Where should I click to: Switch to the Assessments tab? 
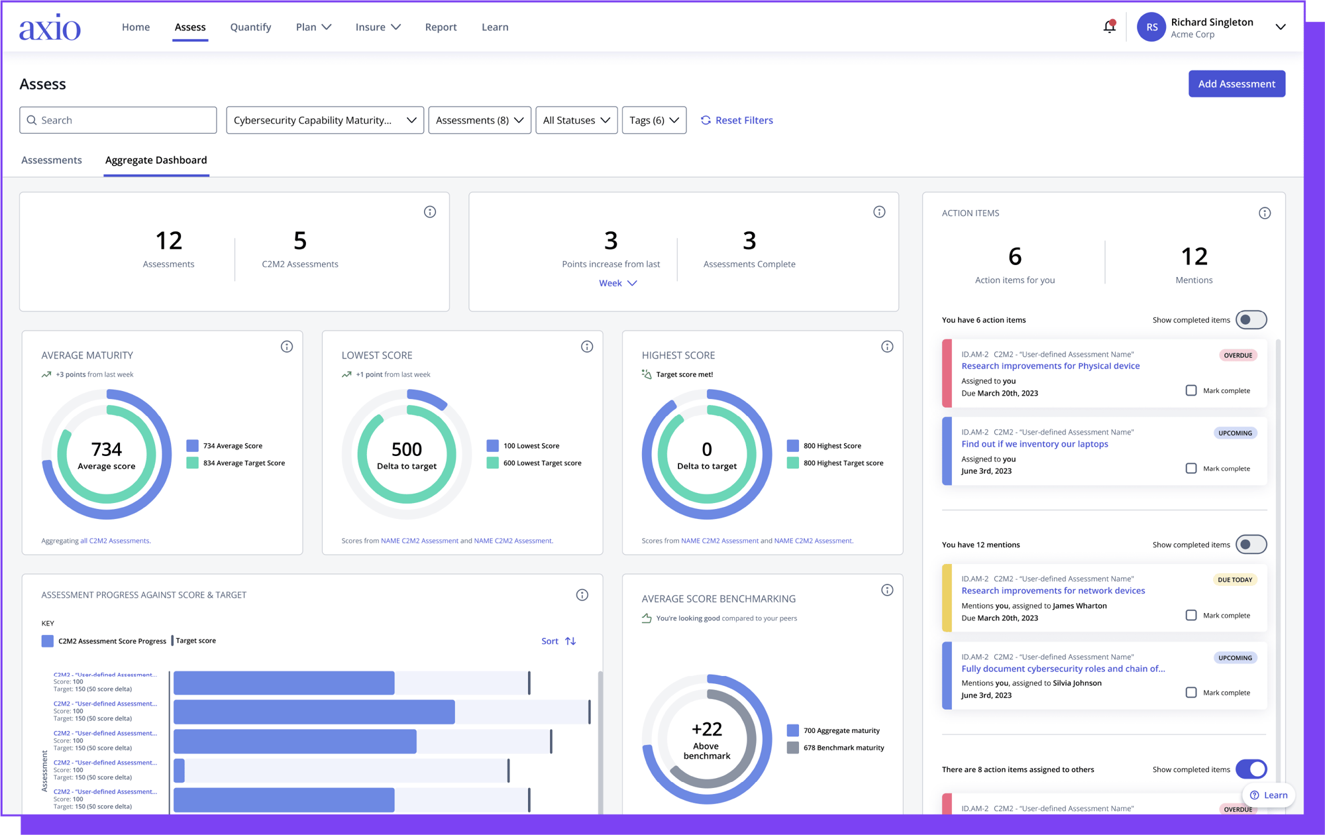pos(51,160)
